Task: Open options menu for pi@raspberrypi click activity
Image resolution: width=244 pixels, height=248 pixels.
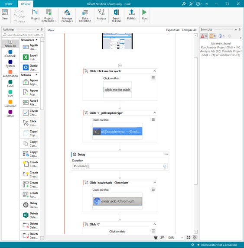Action: pos(153,119)
